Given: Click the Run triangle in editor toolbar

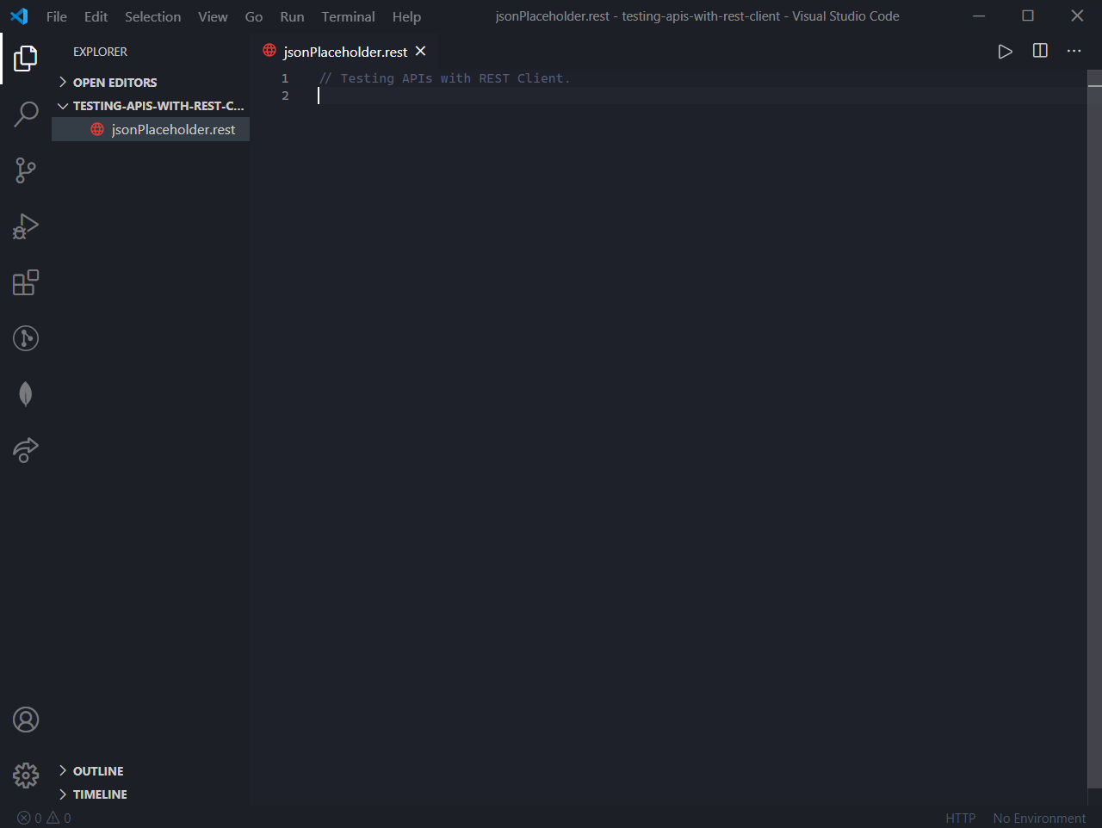Looking at the screenshot, I should [x=1005, y=52].
